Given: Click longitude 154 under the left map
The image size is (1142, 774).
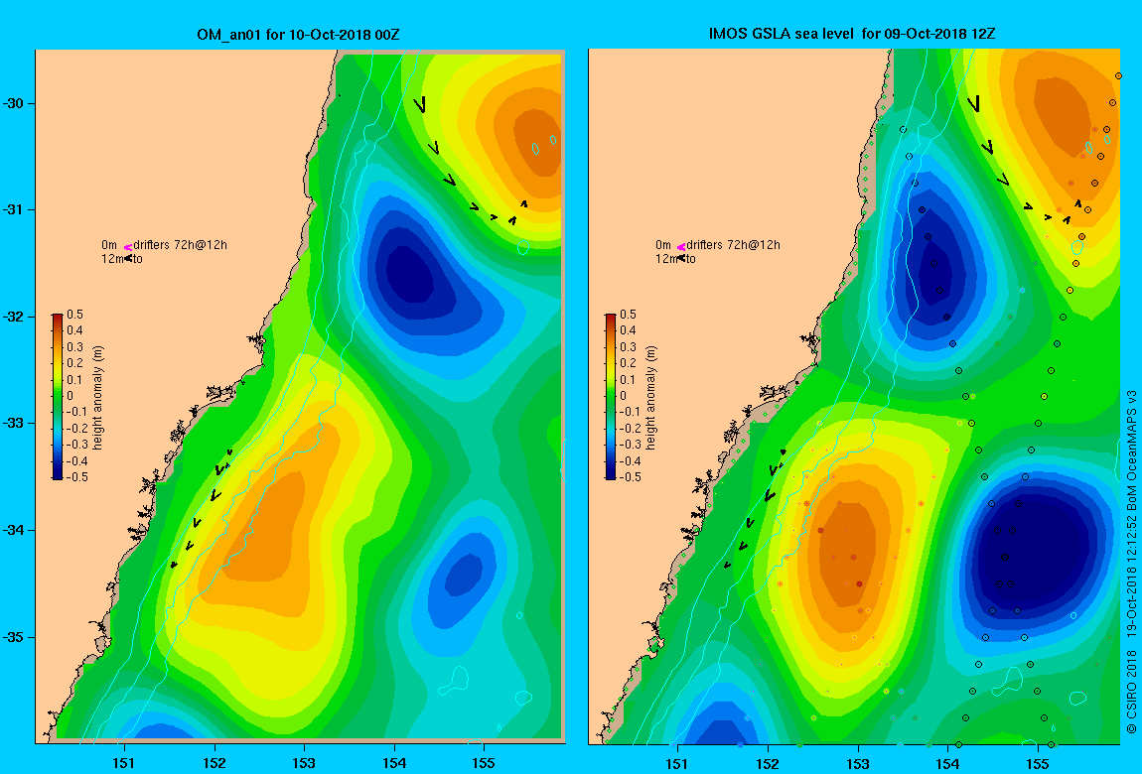Looking at the screenshot, I should [394, 763].
